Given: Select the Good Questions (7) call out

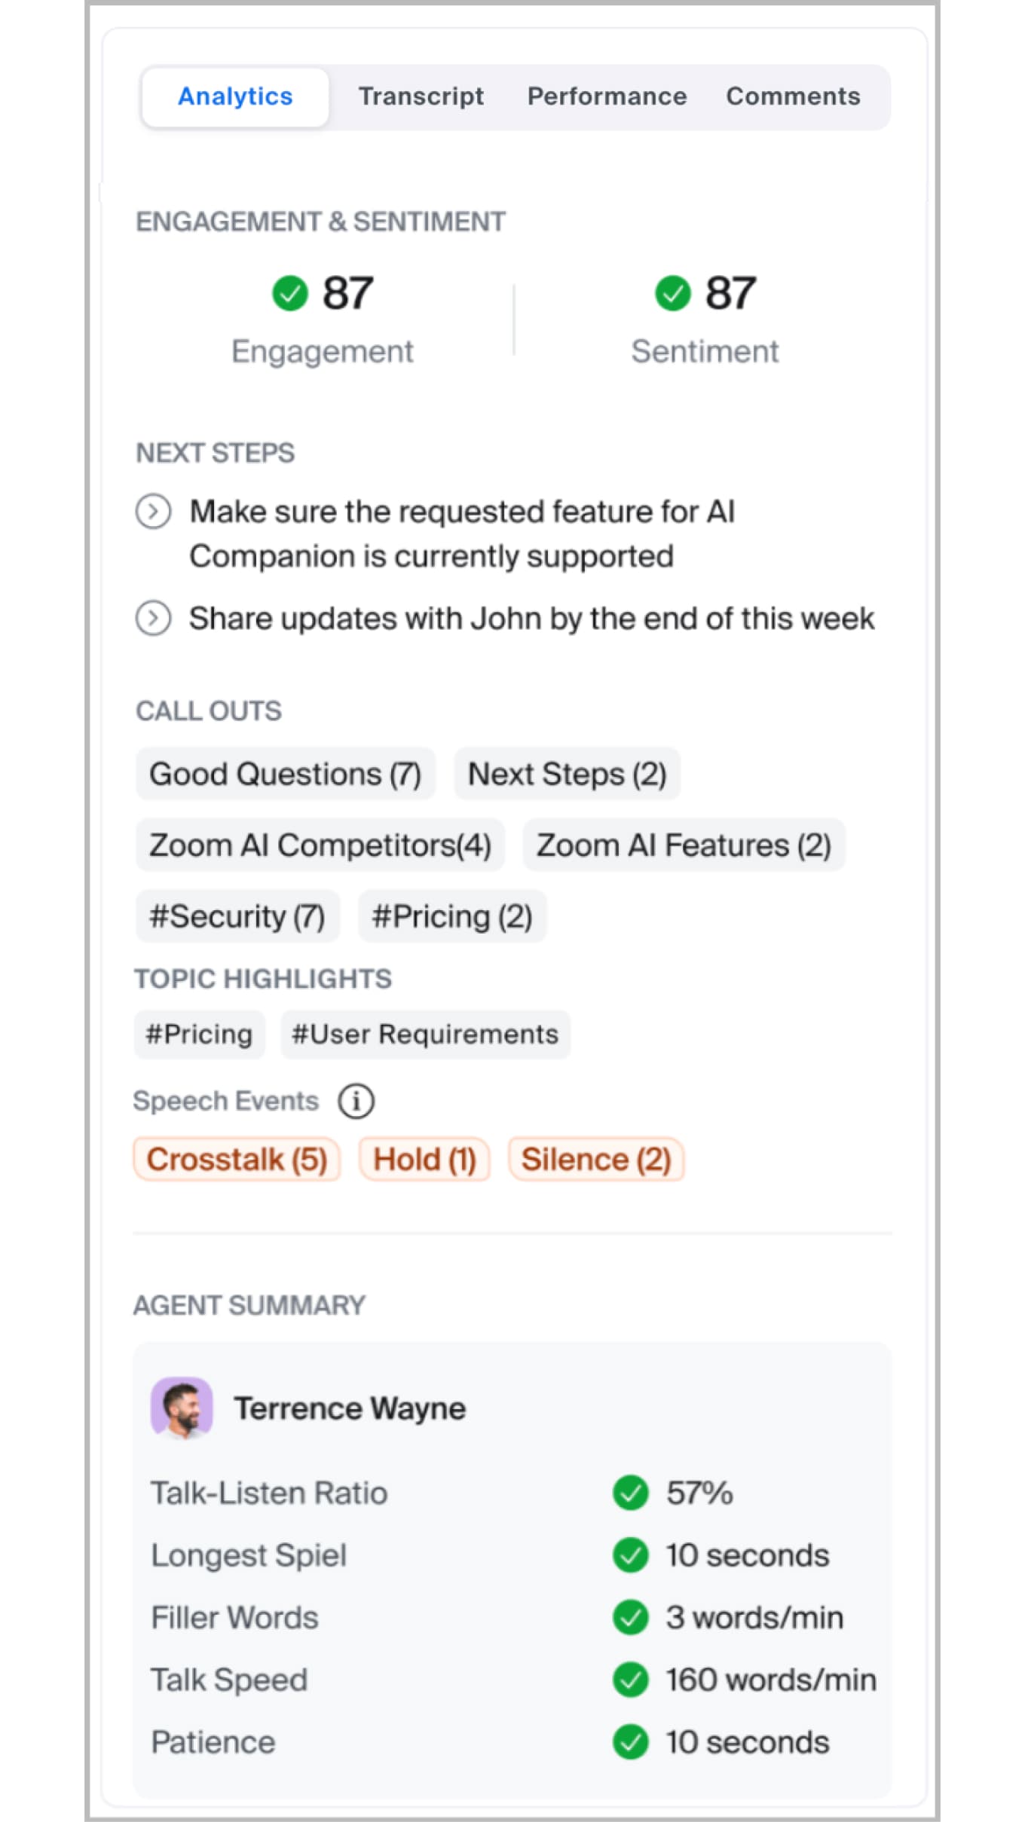Looking at the screenshot, I should pyautogui.click(x=285, y=774).
